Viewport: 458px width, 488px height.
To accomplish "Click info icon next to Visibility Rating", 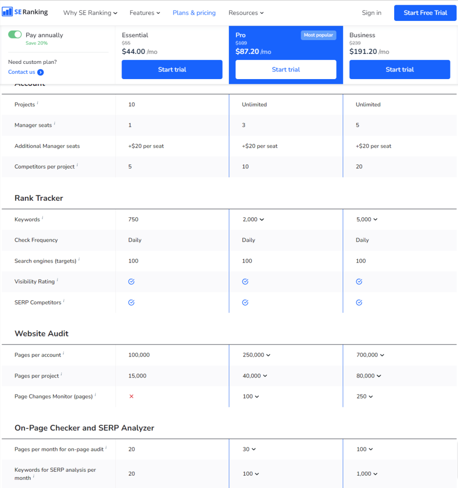I will tap(57, 279).
